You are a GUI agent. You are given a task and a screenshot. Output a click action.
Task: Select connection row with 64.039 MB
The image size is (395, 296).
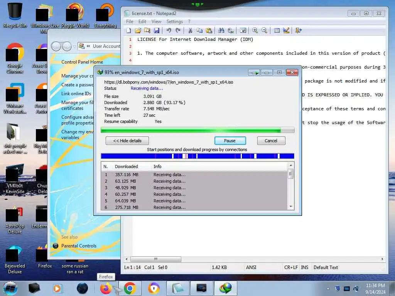click(194, 201)
